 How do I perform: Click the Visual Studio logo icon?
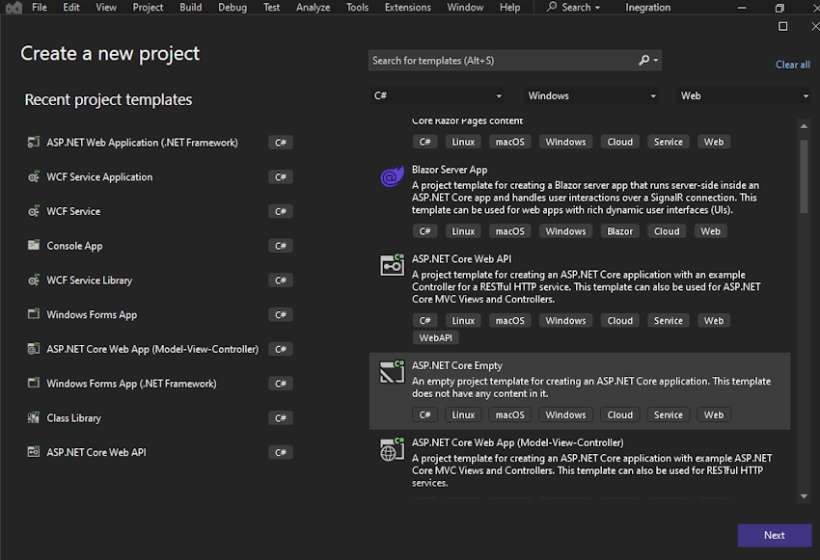[13, 8]
